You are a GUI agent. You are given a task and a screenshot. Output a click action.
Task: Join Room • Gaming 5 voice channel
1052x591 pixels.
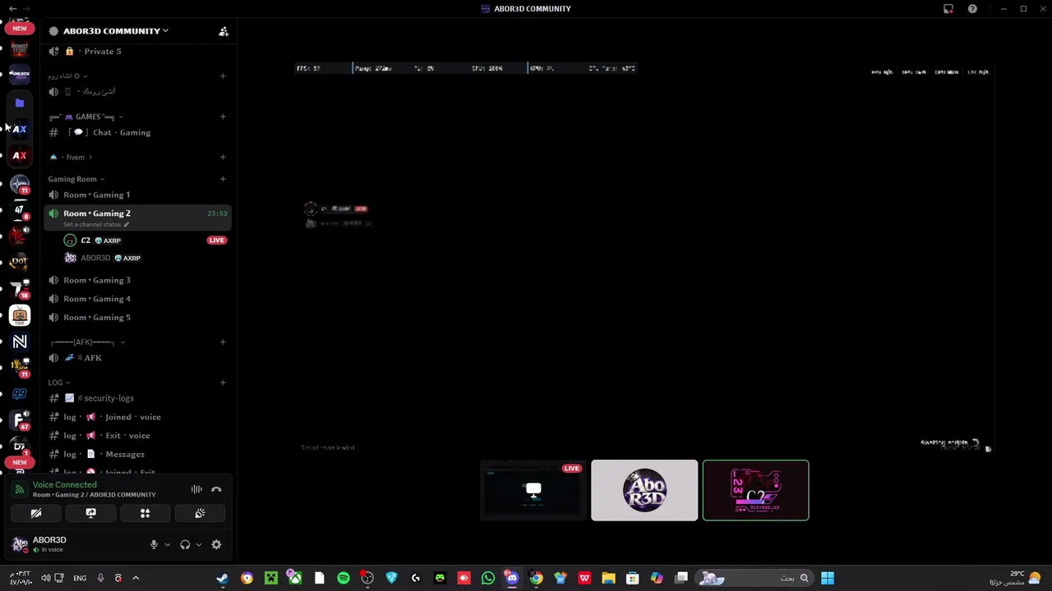pyautogui.click(x=137, y=317)
